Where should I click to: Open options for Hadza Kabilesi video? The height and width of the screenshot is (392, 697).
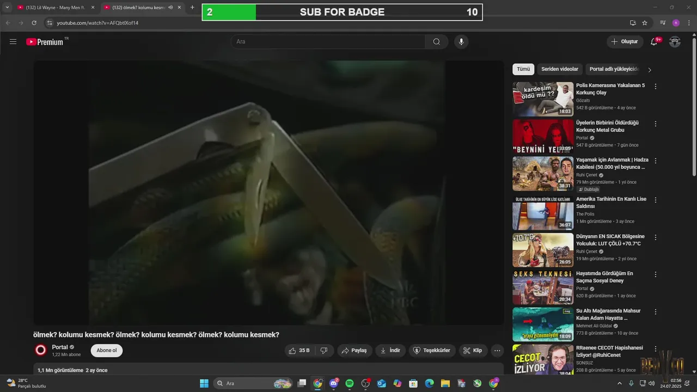tap(656, 161)
